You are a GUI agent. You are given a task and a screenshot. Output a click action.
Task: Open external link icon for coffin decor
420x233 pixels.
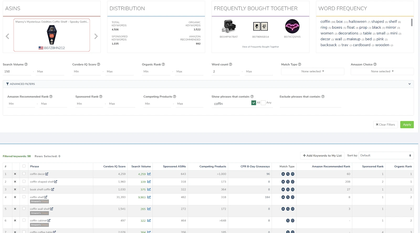coord(47,174)
